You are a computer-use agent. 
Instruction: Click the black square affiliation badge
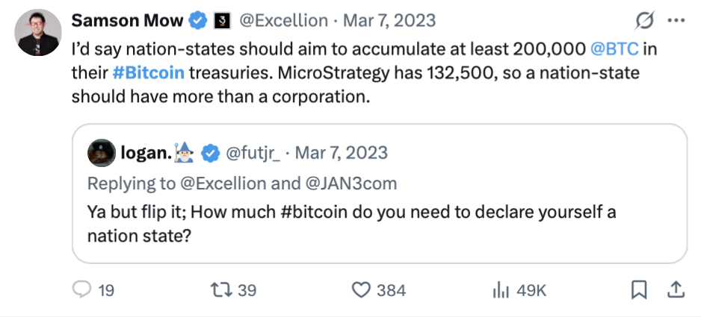pyautogui.click(x=221, y=22)
